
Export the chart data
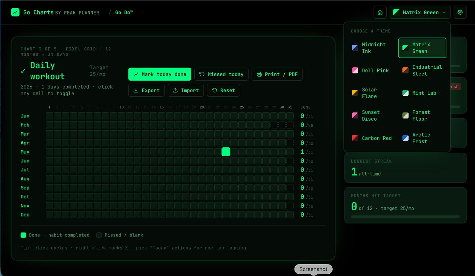[x=146, y=90]
